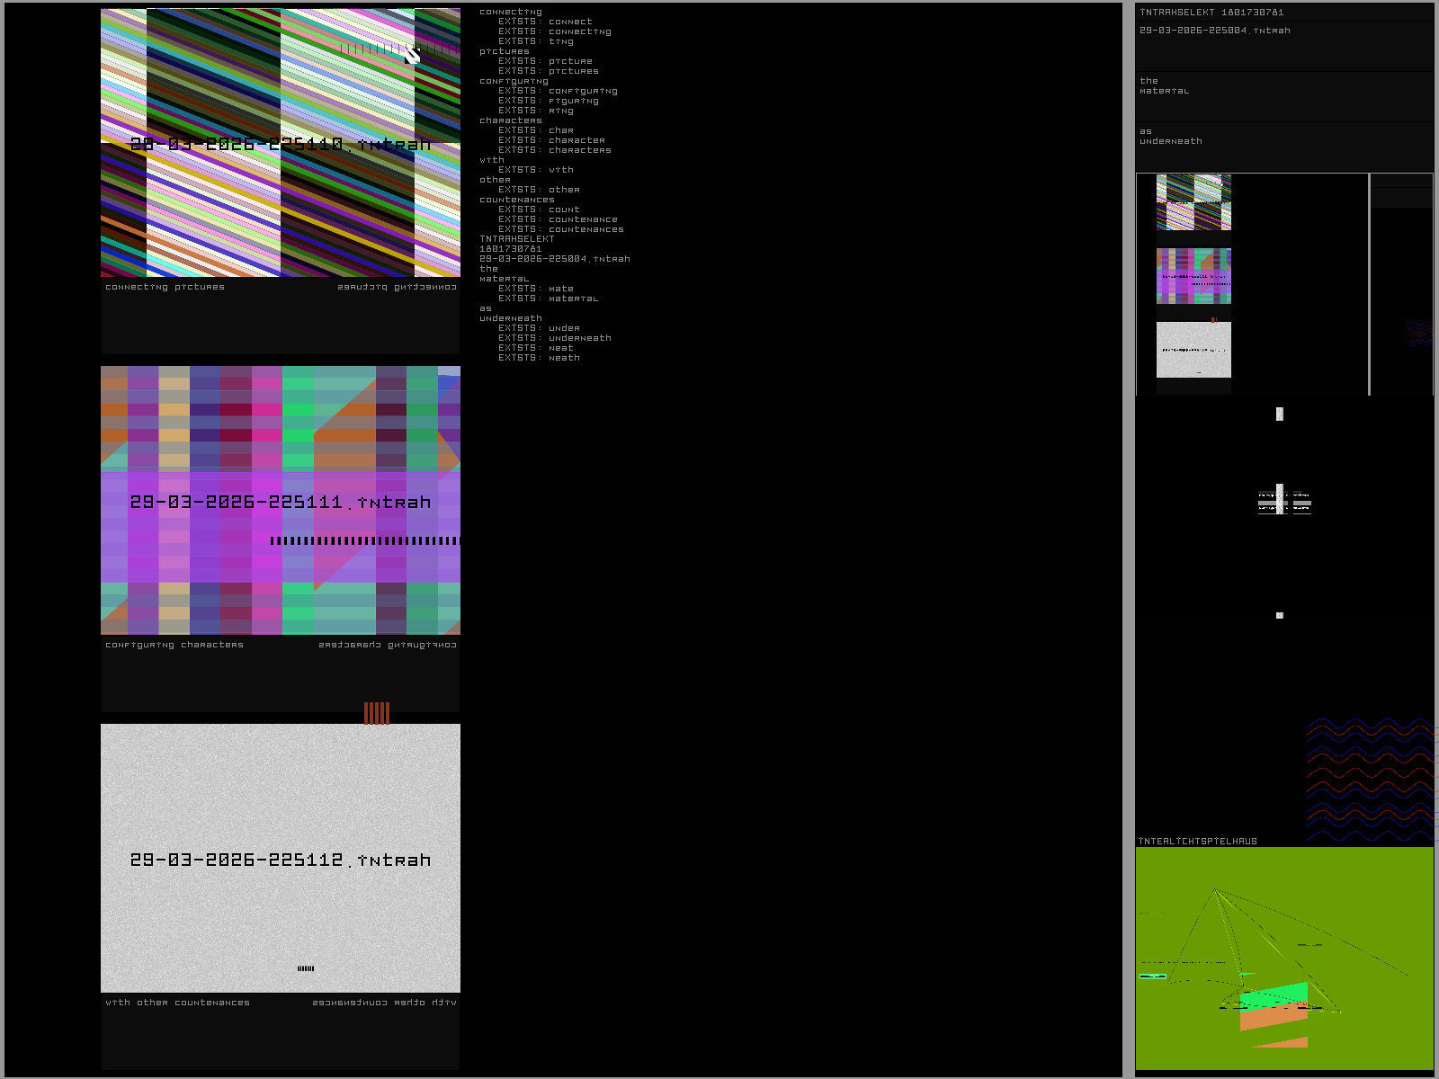Click the 29-03-2026-225112.intrah title on noise image
The width and height of the screenshot is (1439, 1079).
coord(281,861)
